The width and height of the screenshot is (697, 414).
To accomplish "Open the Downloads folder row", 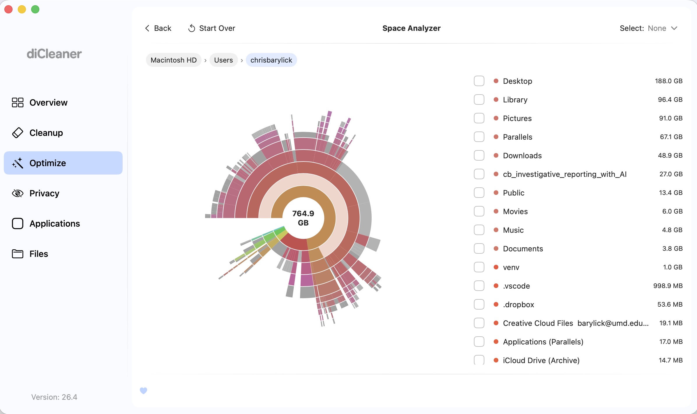I will click(578, 155).
